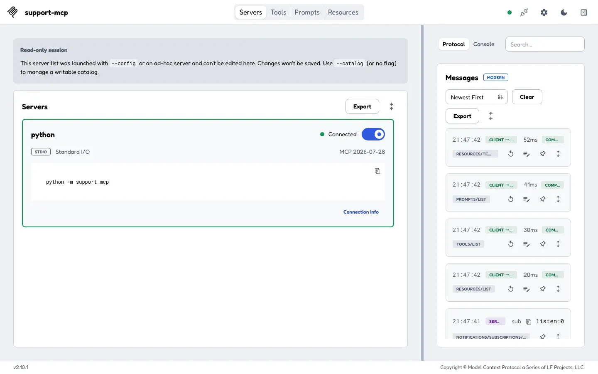Click Export button in Servers panel
Screen dimensions: 598x374
click(362, 106)
